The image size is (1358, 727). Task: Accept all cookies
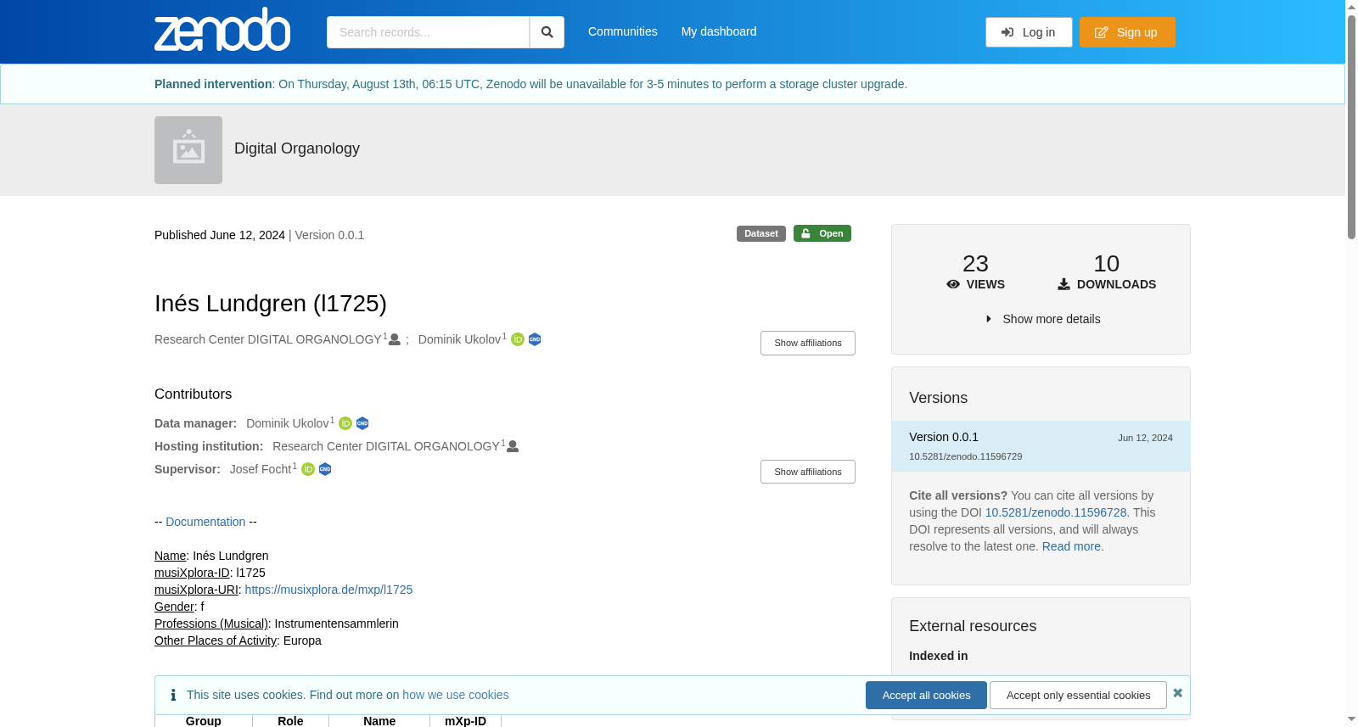coord(926,696)
